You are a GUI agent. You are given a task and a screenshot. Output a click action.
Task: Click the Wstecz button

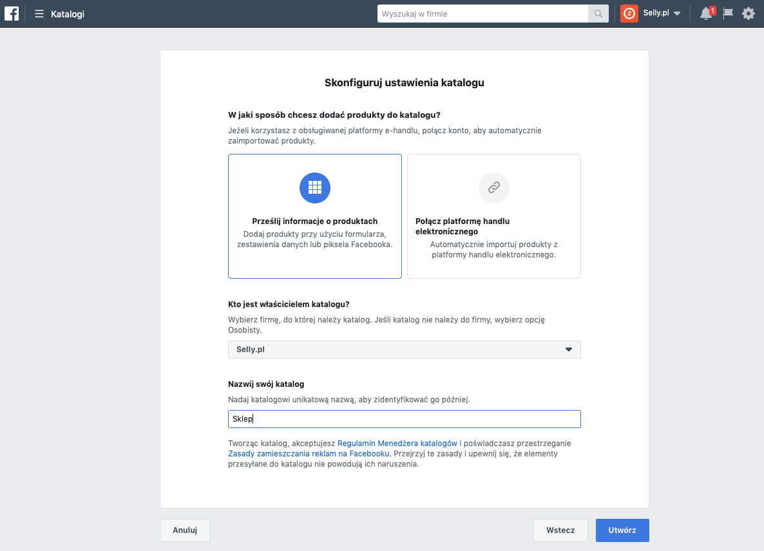(x=560, y=530)
